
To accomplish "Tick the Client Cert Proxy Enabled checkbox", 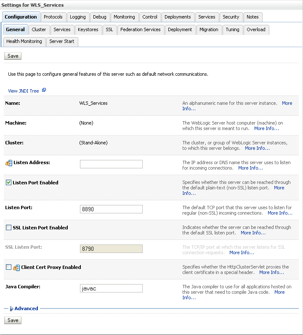I will pos(8,267).
